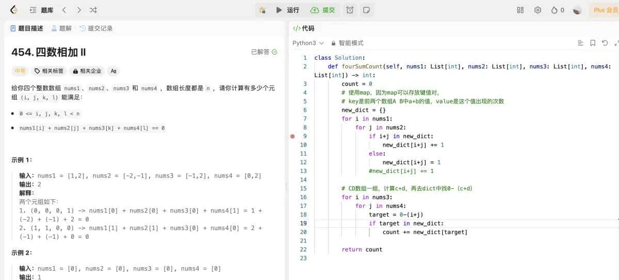This screenshot has width=619, height=280.
Task: Expand the 相关标签 tags
Action: point(49,71)
